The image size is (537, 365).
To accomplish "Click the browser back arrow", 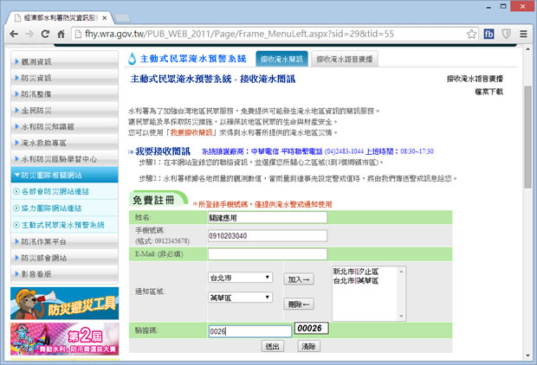I will click(x=15, y=34).
